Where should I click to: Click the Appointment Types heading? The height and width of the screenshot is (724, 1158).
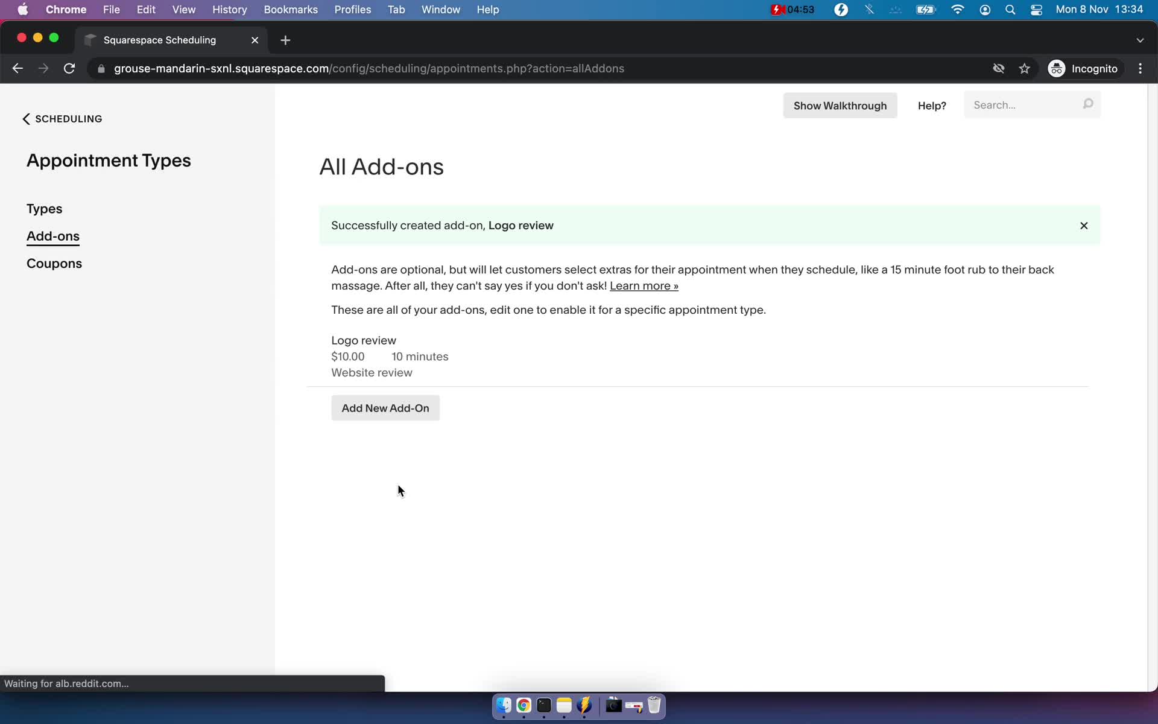coord(109,160)
